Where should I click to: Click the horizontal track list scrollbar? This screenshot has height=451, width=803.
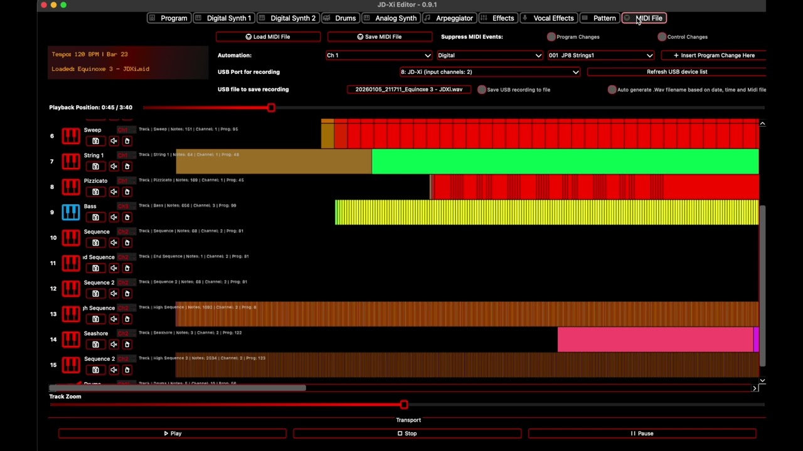tap(178, 388)
